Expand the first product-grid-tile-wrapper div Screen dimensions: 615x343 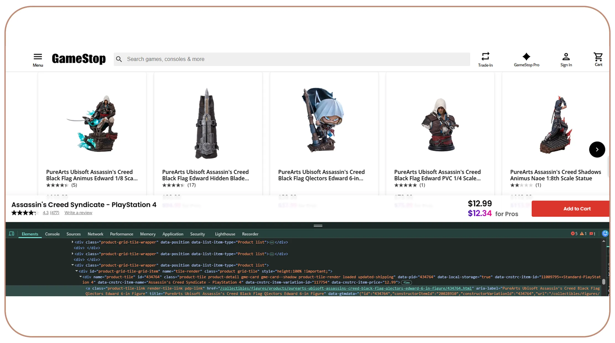(x=72, y=242)
